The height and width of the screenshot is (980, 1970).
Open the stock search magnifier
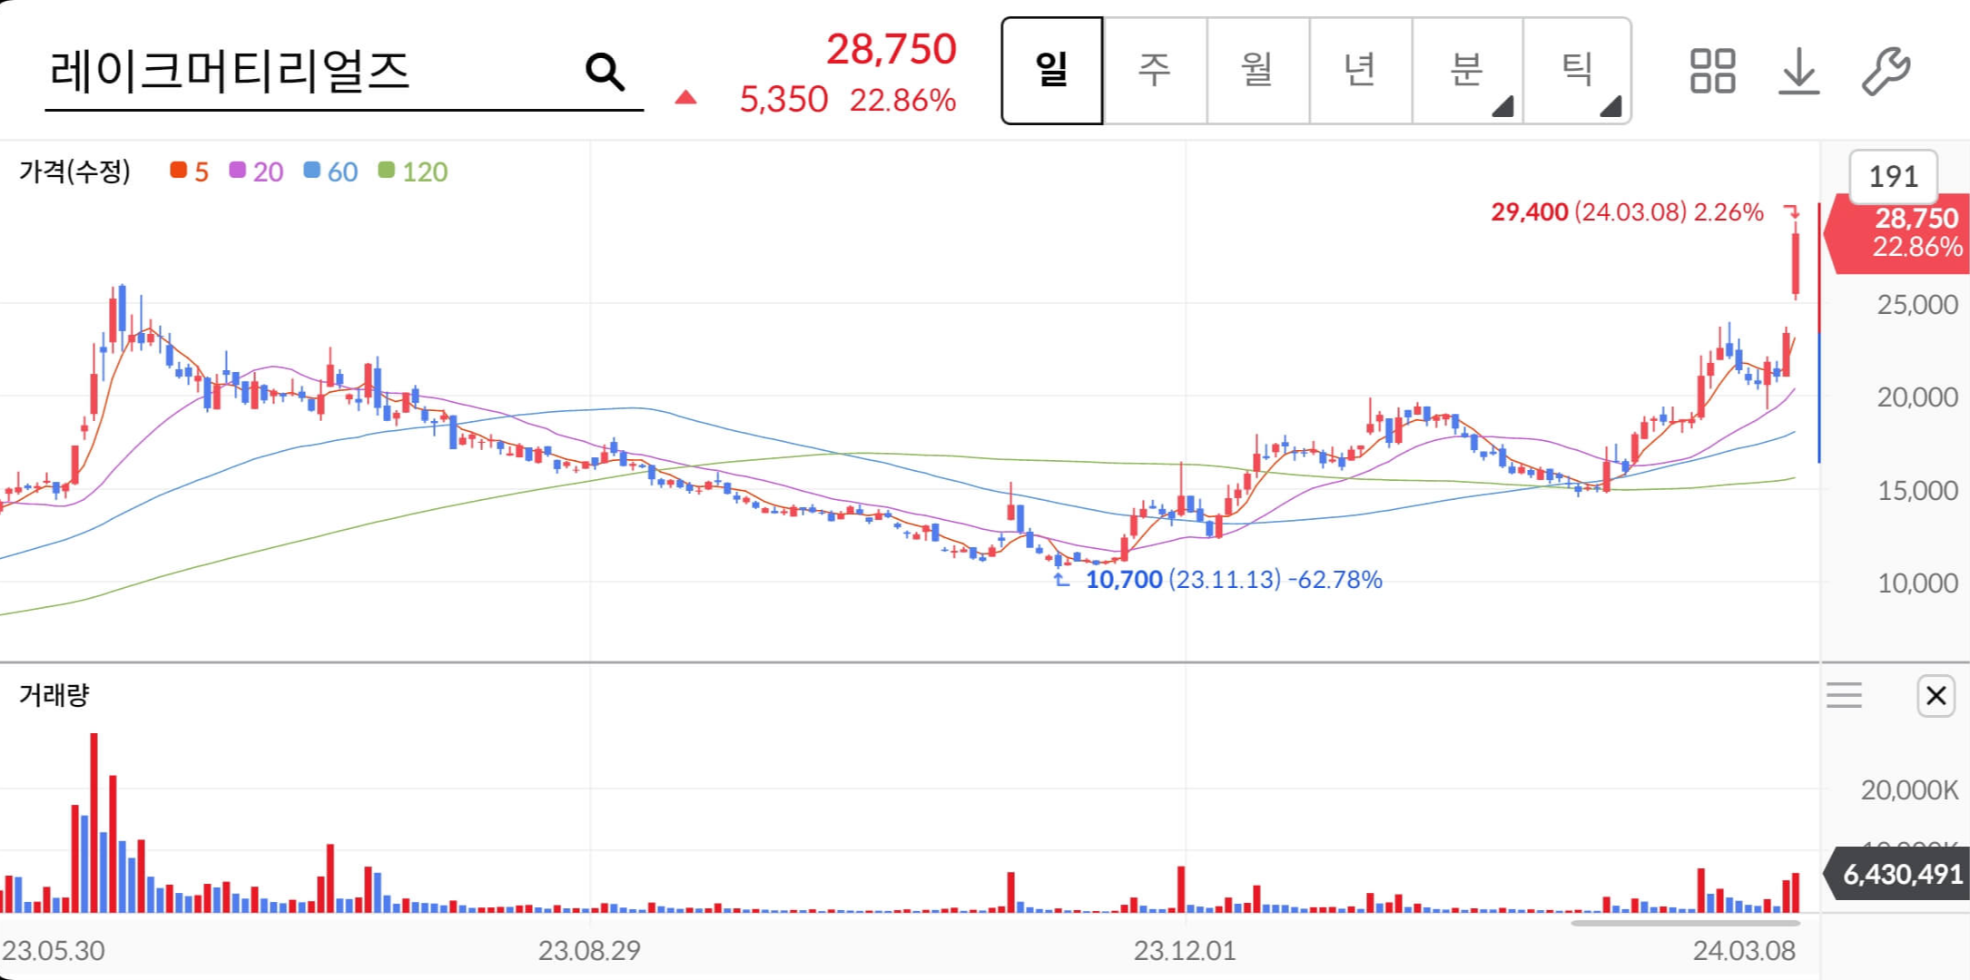602,71
